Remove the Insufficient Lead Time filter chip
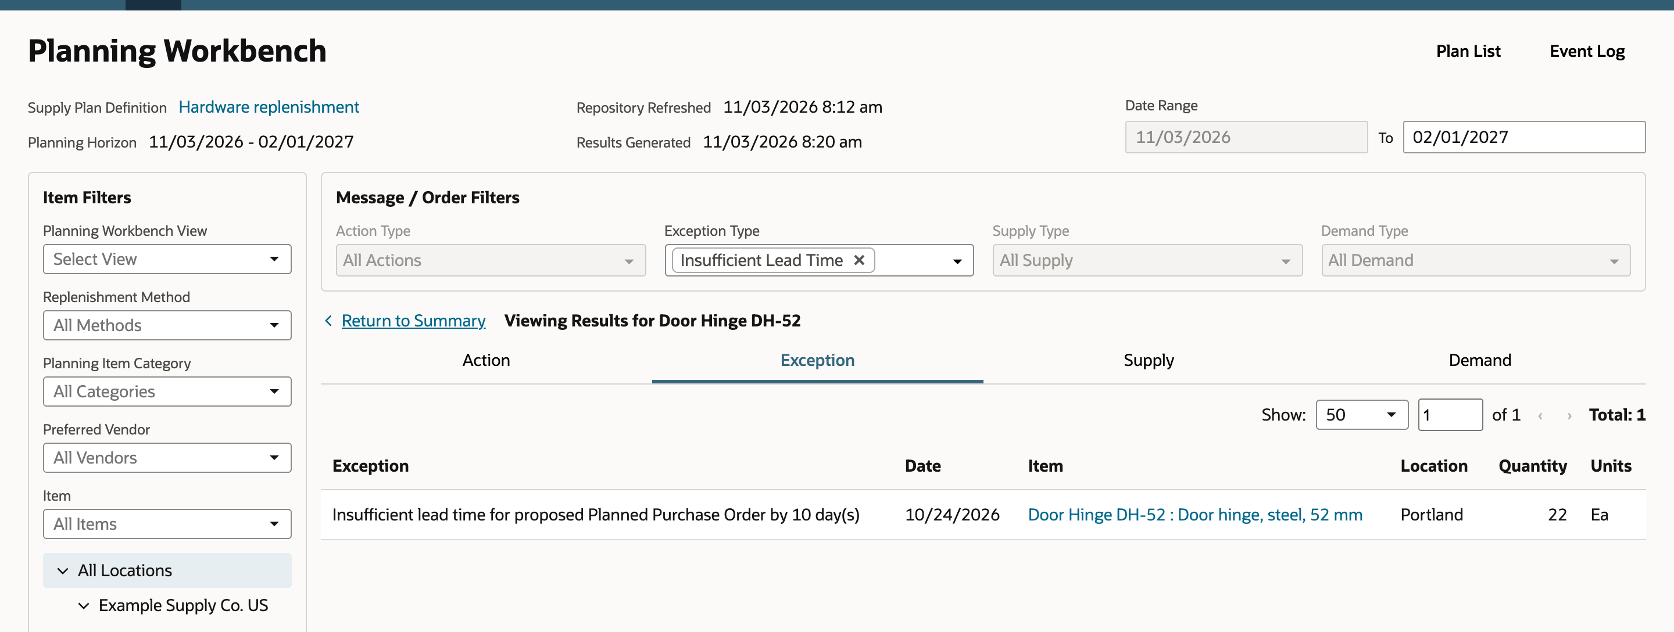Image resolution: width=1674 pixels, height=632 pixels. 859,260
